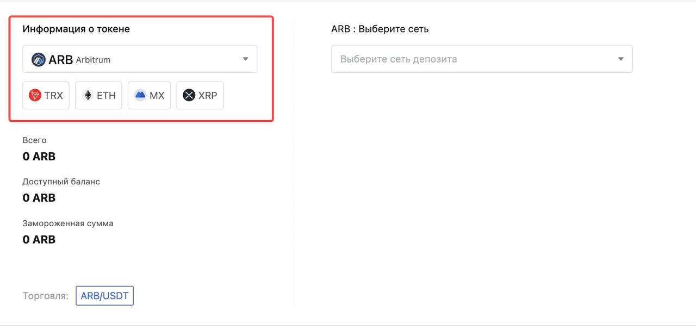Click the Информация о токене heading
The image size is (696, 329).
[76, 29]
